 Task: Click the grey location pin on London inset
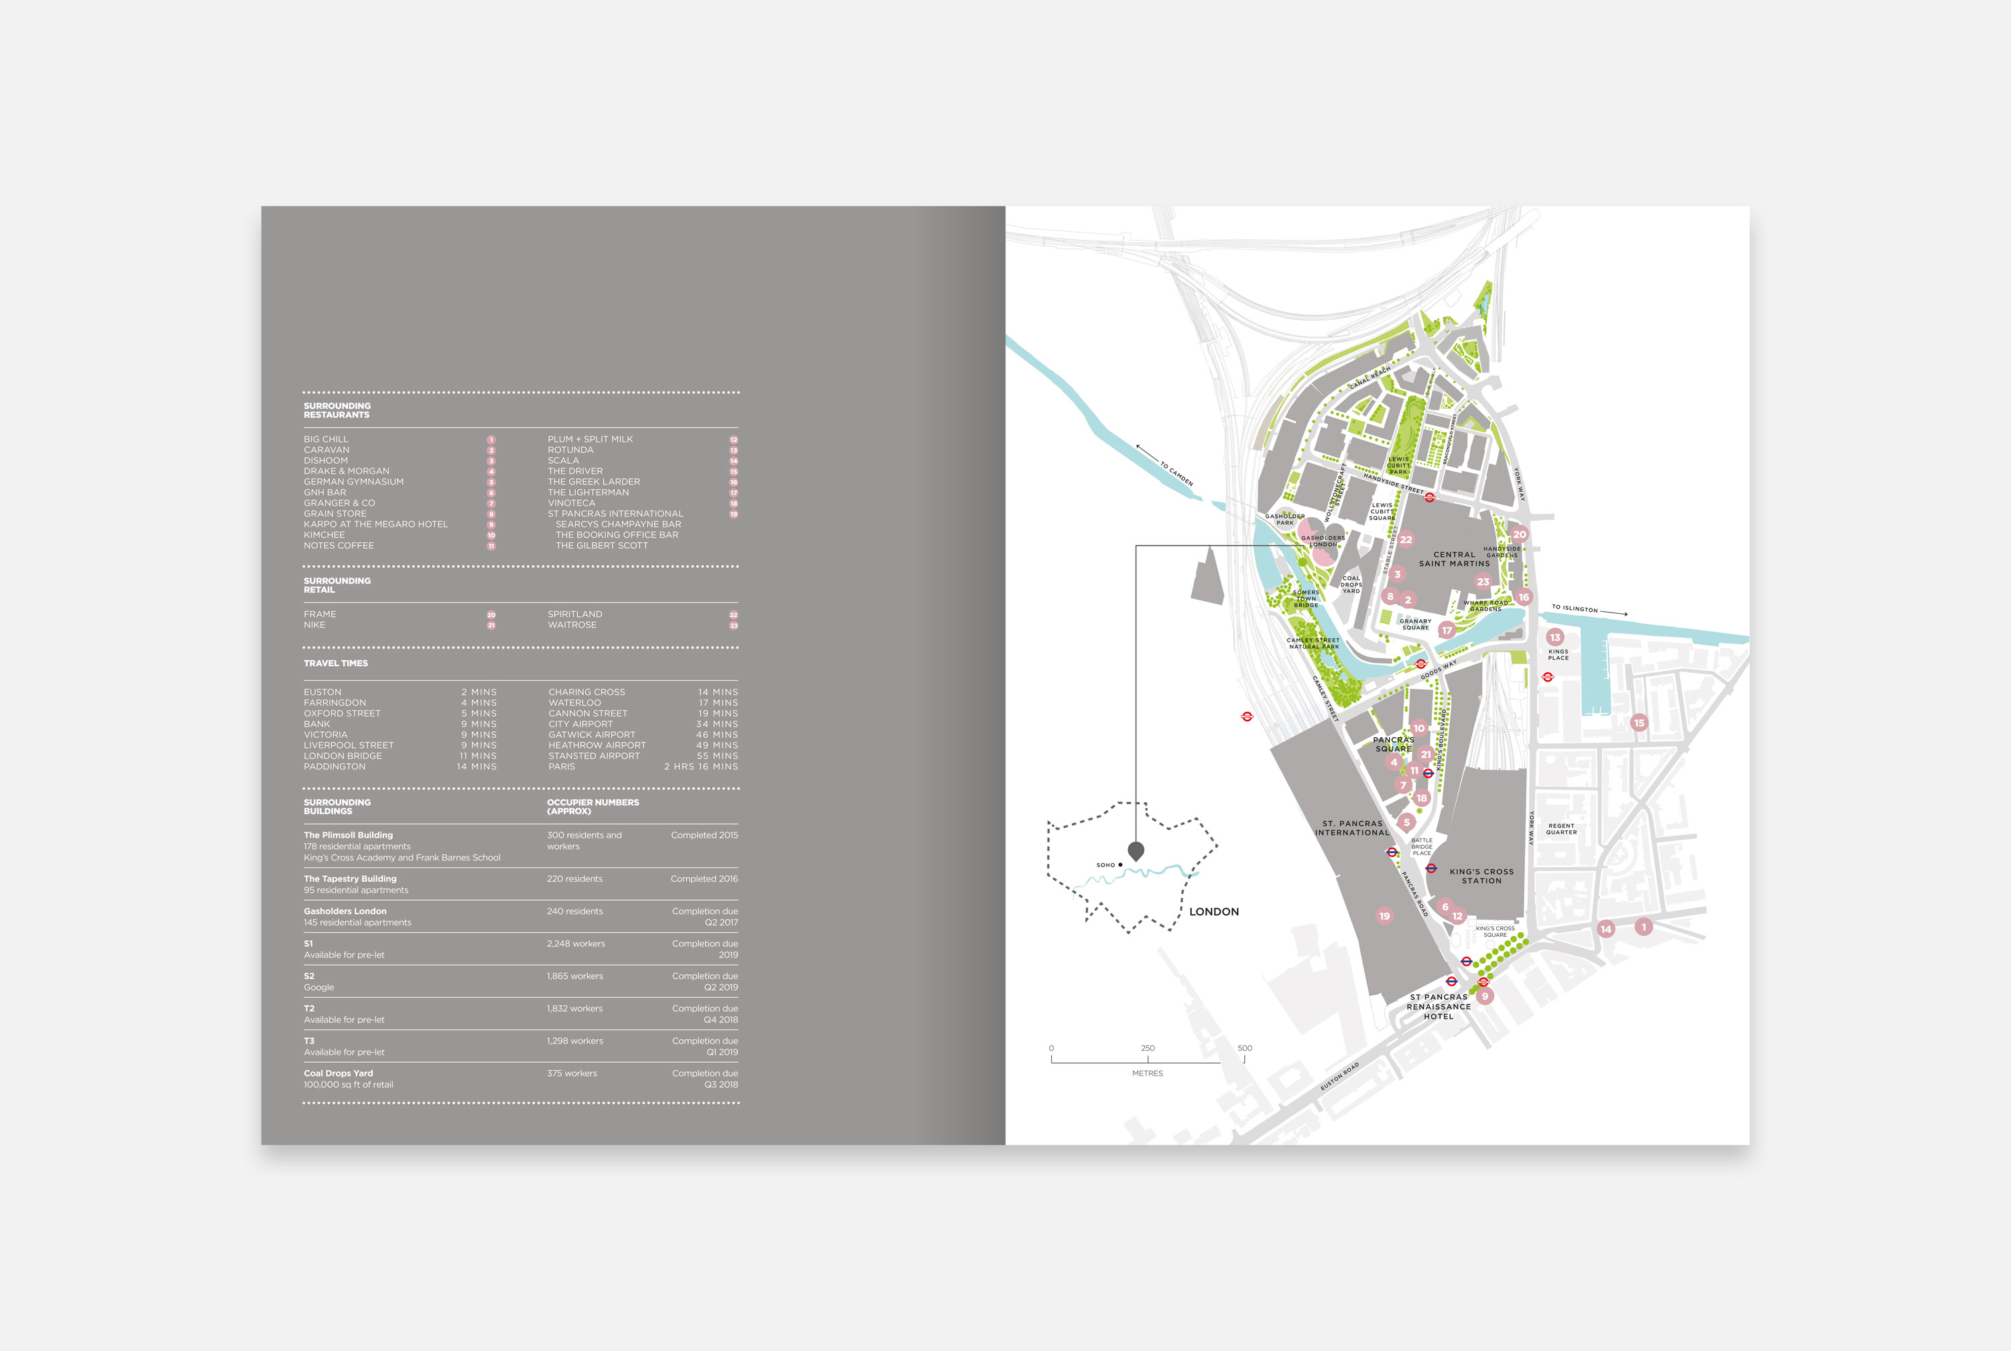pyautogui.click(x=1136, y=851)
